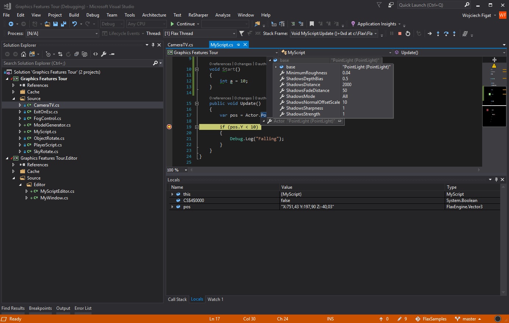The image size is (509, 323).
Task: Toggle Show All Files in Solution Explorer
Action: pyautogui.click(x=85, y=54)
